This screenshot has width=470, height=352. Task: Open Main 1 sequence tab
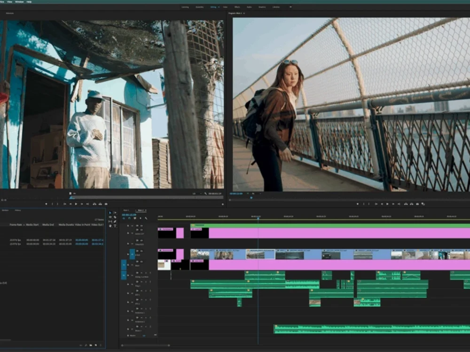click(x=126, y=210)
